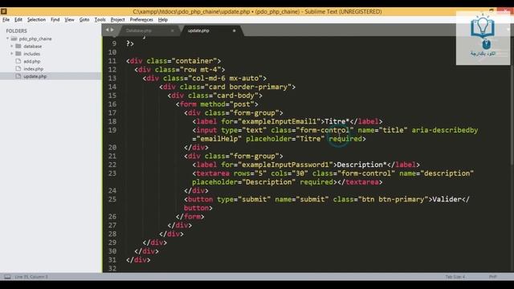This screenshot has width=514, height=289.
Task: Click the index.php file icon
Action: pyautogui.click(x=18, y=68)
